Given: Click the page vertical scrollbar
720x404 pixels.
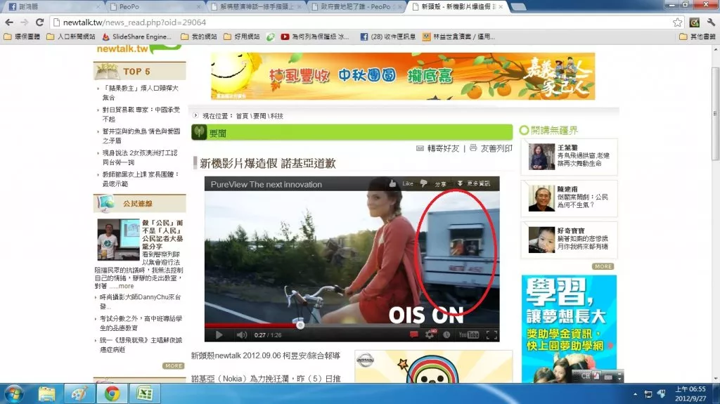Looking at the screenshot, I should pyautogui.click(x=715, y=113).
